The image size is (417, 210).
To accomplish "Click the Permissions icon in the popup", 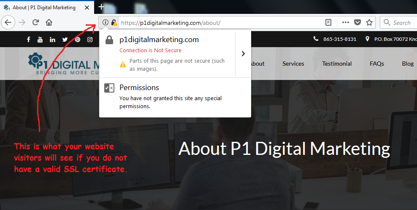I will [x=109, y=88].
